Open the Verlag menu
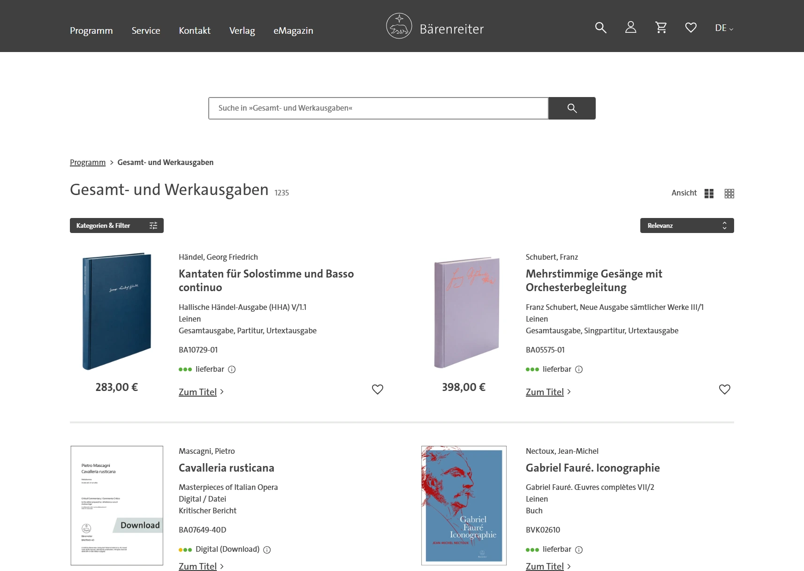 (242, 30)
